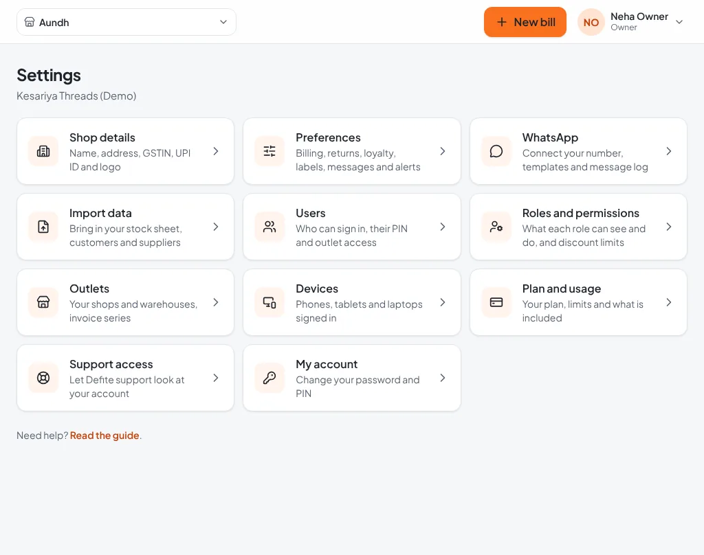Click 'Let Defite support look at your account'
This screenshot has height=555, width=704.
(x=126, y=386)
